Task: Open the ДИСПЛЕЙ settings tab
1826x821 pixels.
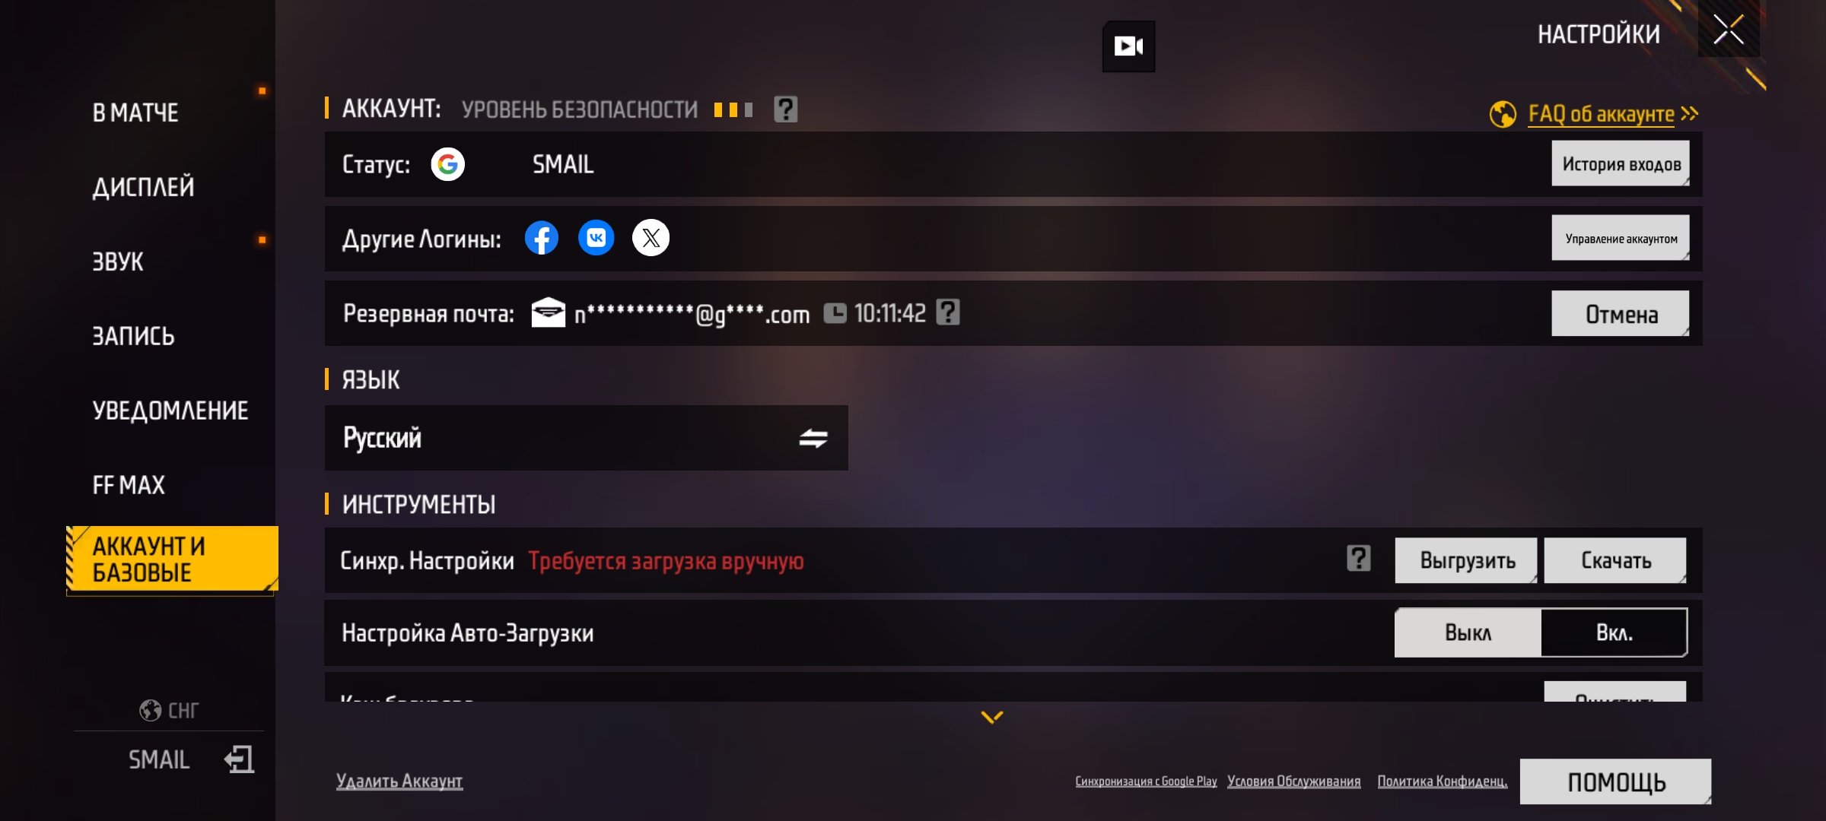Action: [143, 187]
